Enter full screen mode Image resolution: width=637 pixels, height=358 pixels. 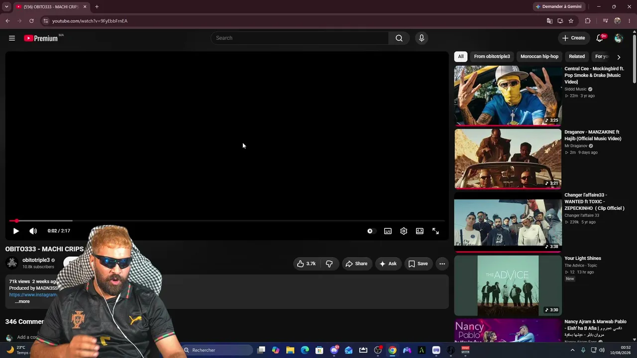click(x=435, y=231)
